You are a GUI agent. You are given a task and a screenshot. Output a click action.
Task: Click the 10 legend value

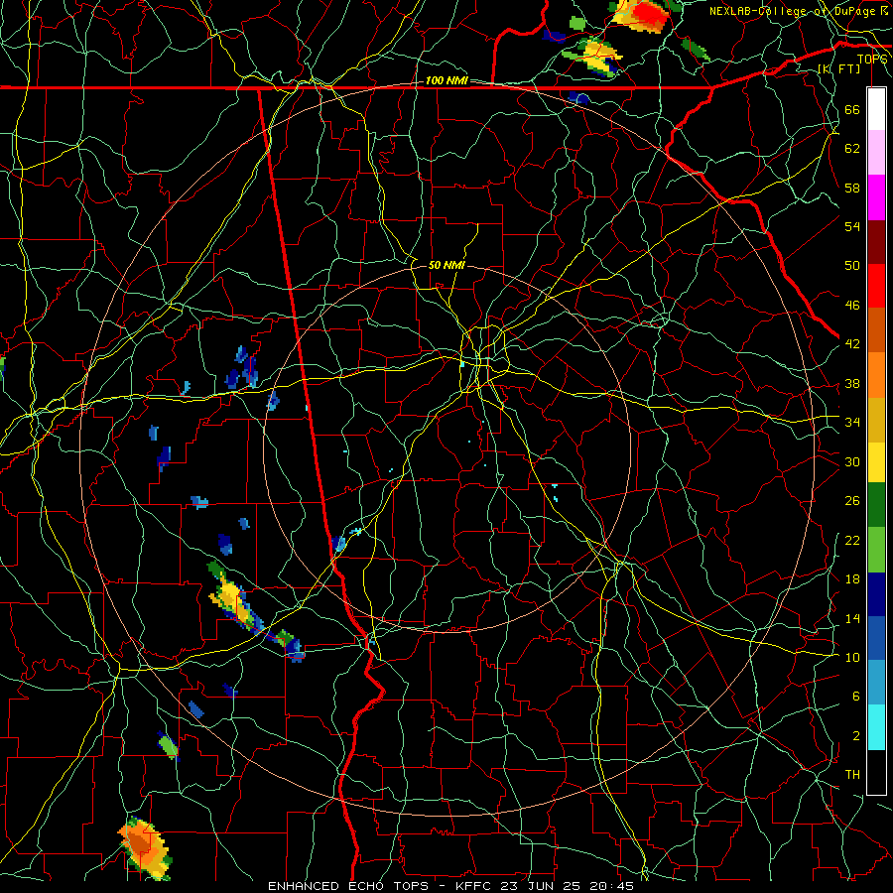pyautogui.click(x=852, y=657)
